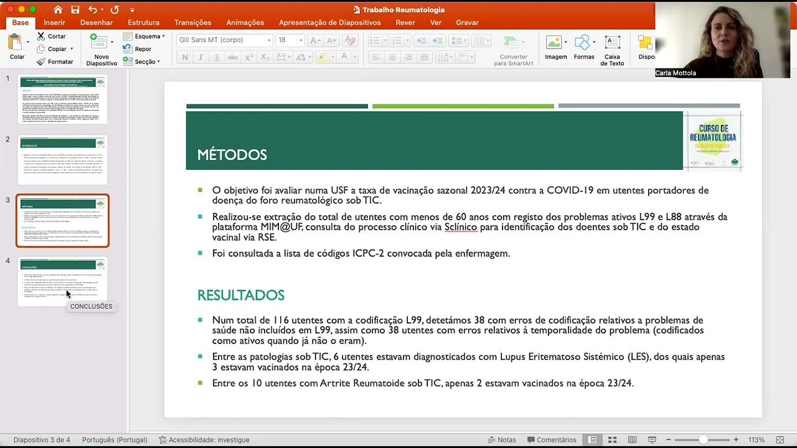The image size is (797, 448).
Task: Open the Copiar dropdown arrow
Action: click(71, 49)
